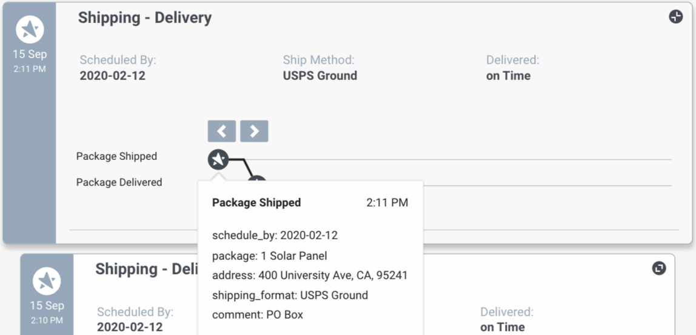The height and width of the screenshot is (335, 696).
Task: Click the second card's on Time status
Action: tap(503, 328)
